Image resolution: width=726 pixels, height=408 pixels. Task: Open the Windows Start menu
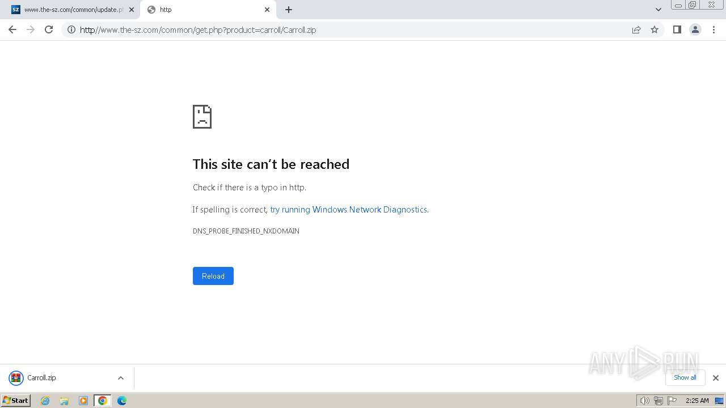click(16, 401)
